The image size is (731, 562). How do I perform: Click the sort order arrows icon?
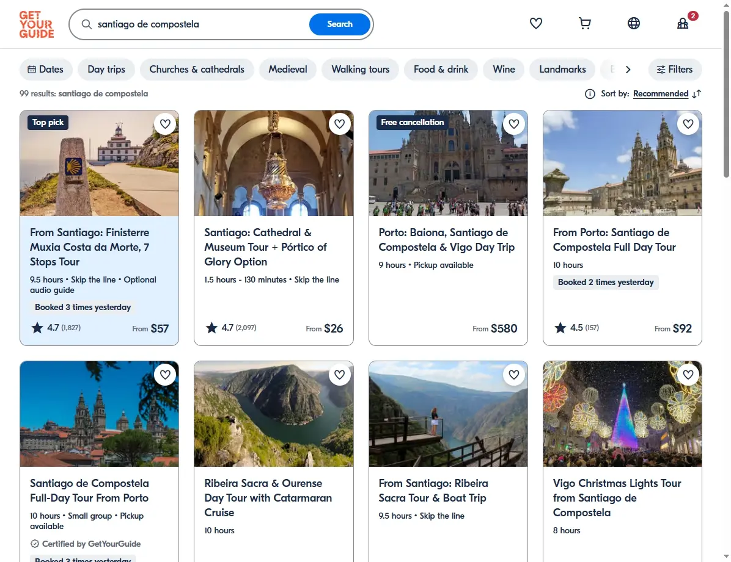[x=697, y=94]
